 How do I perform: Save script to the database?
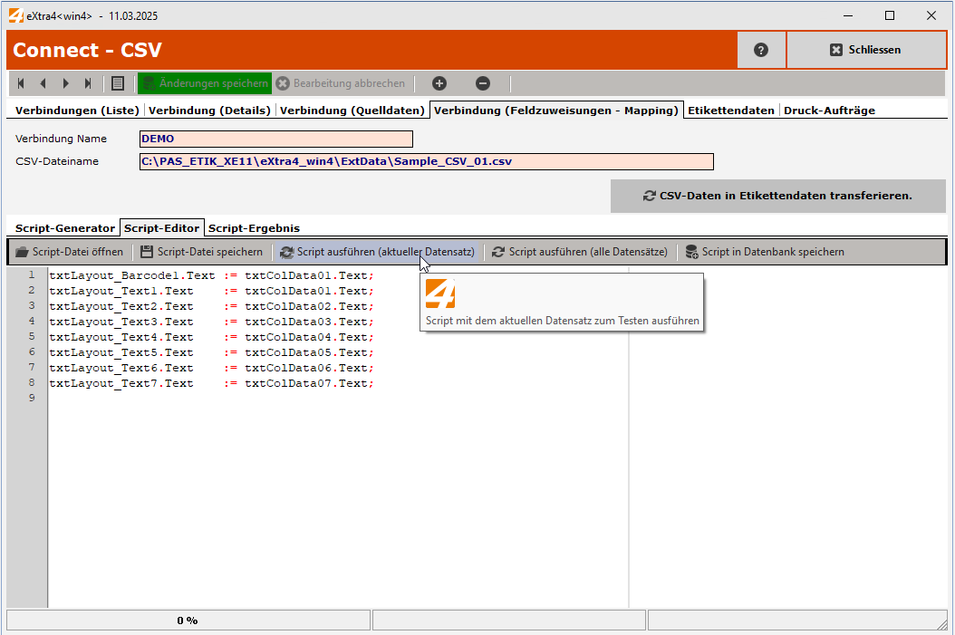(764, 252)
